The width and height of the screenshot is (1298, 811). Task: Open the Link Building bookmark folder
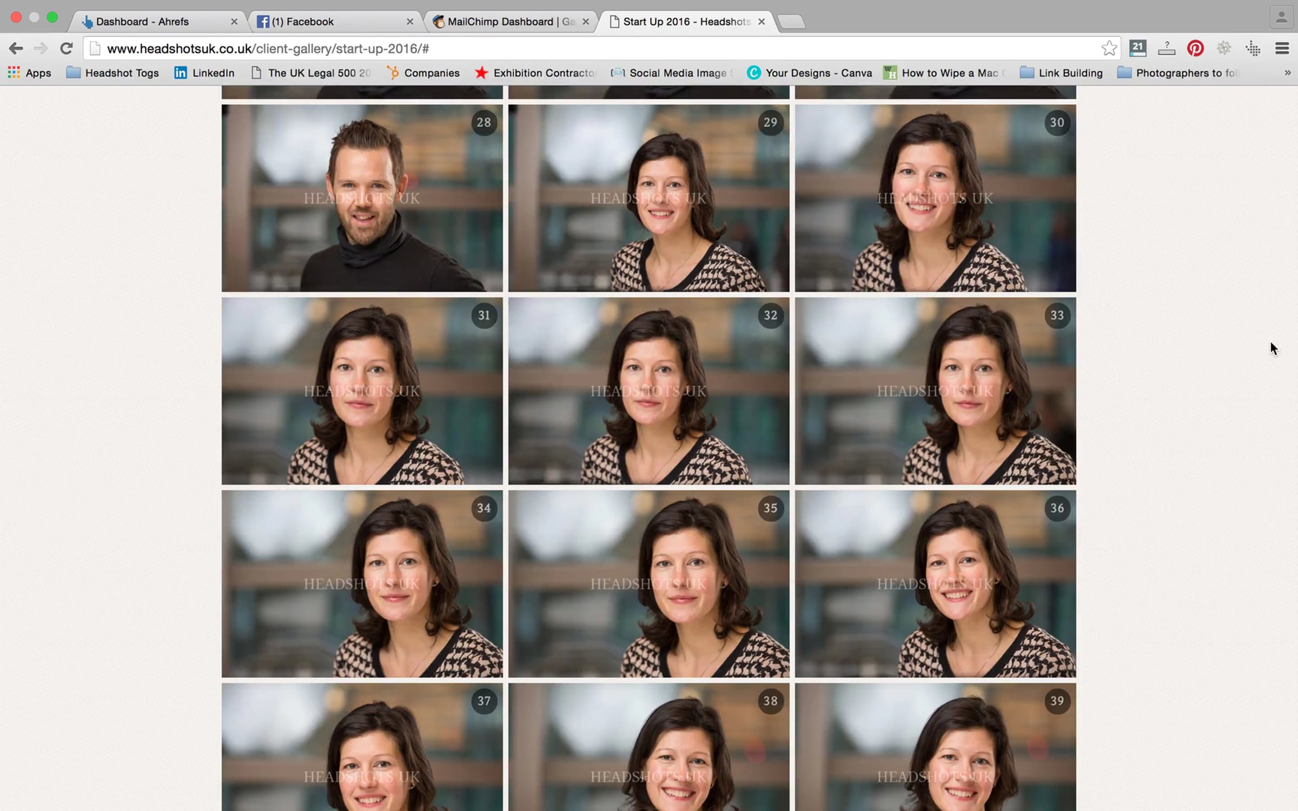pos(1061,72)
